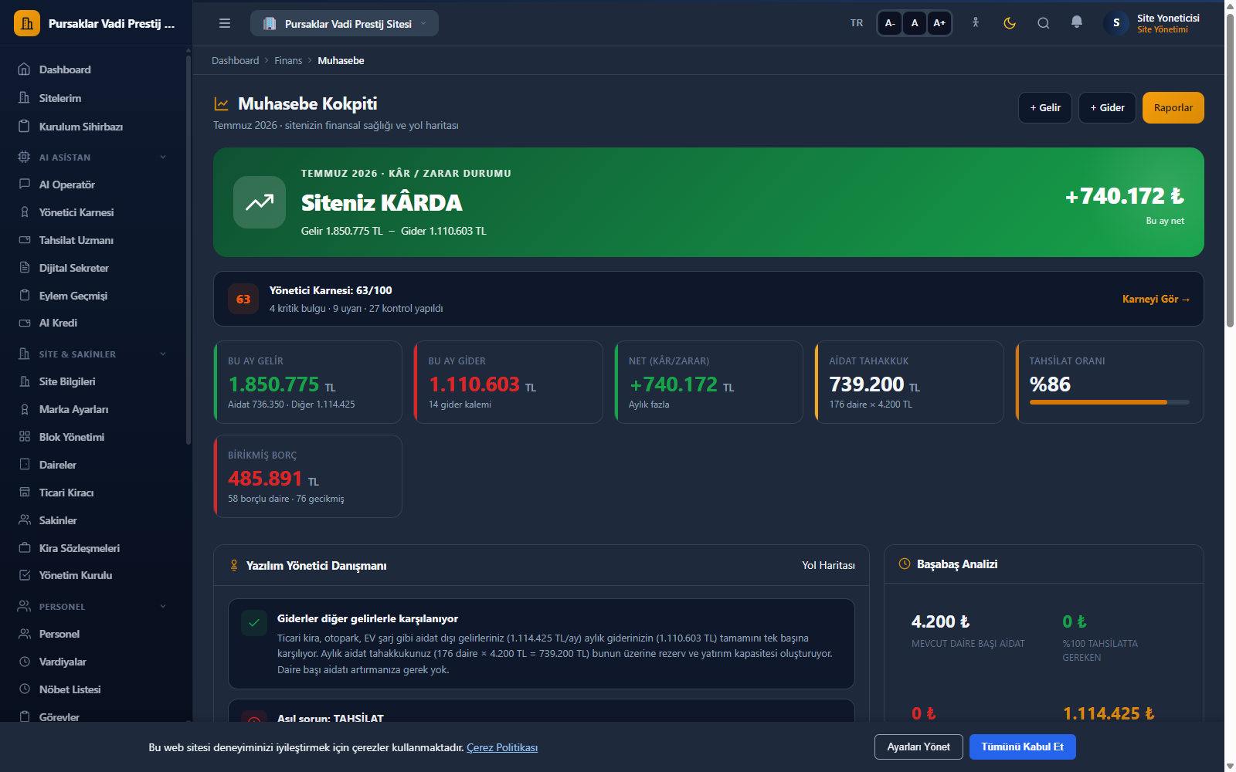Click the Marka Ayarları icon
Viewport: 1236px width, 772px height.
pyautogui.click(x=25, y=409)
